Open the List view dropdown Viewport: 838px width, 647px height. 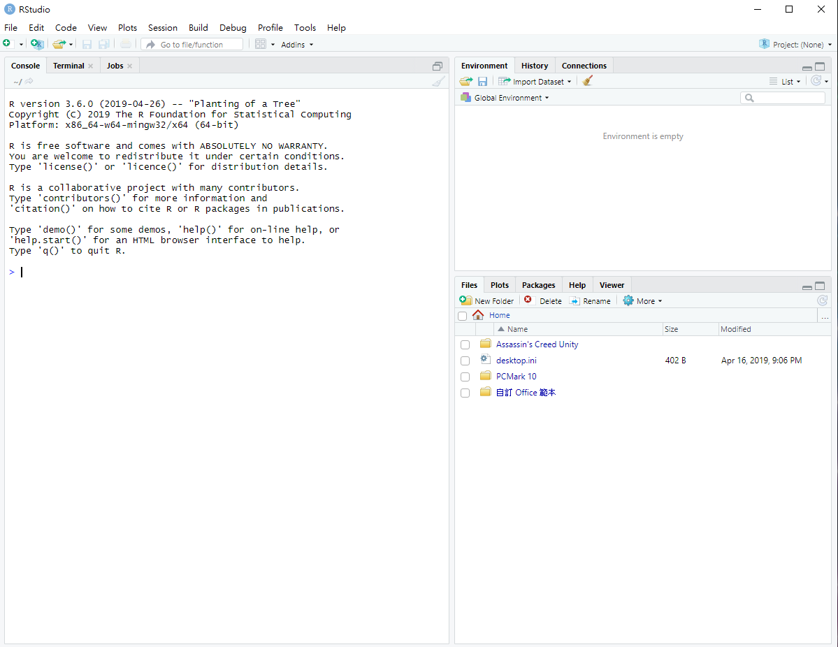785,81
